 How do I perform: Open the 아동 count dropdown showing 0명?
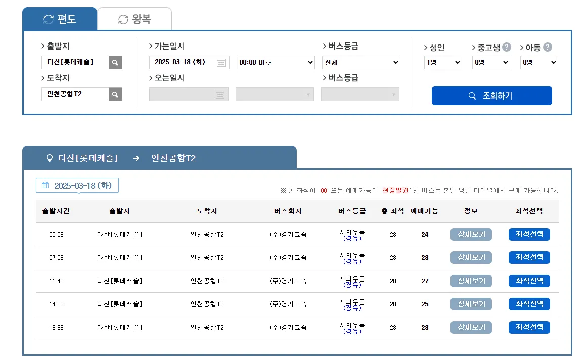point(538,62)
